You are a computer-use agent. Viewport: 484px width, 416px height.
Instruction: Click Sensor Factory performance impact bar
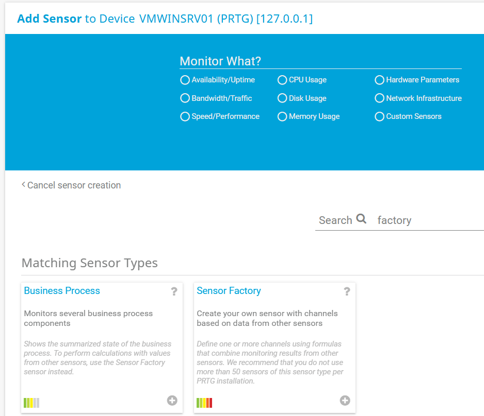point(204,403)
